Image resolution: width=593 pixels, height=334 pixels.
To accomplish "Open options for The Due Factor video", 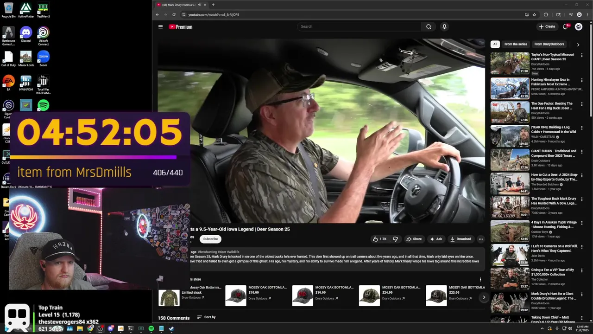I will 582,105.
